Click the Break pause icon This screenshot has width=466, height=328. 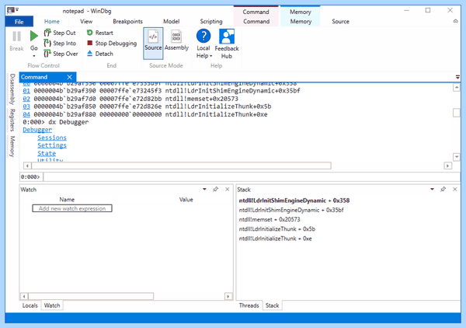click(x=16, y=37)
